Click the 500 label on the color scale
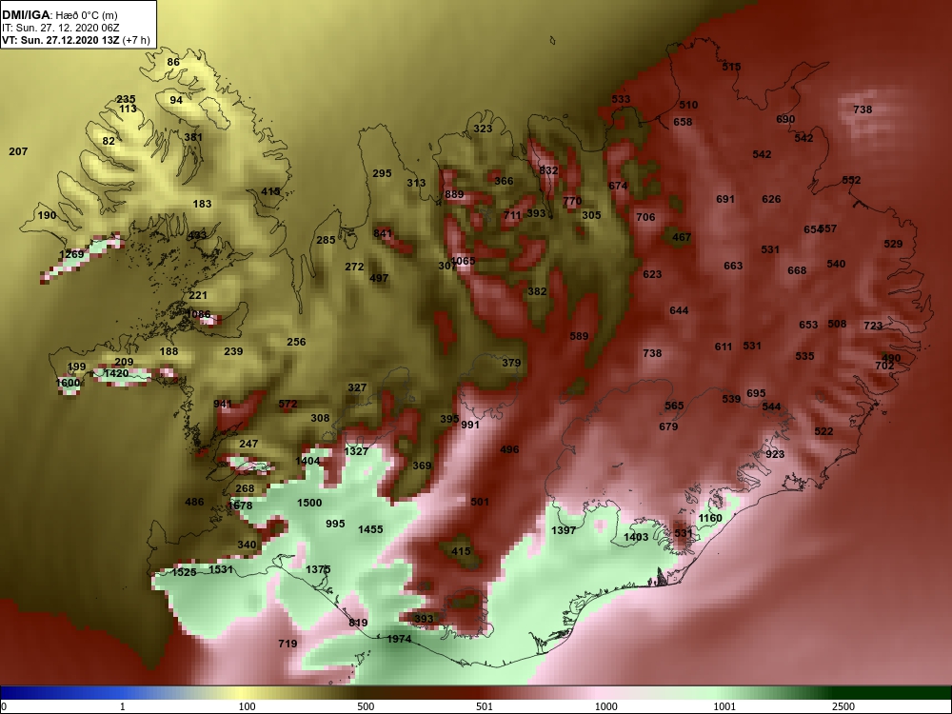 click(x=366, y=706)
